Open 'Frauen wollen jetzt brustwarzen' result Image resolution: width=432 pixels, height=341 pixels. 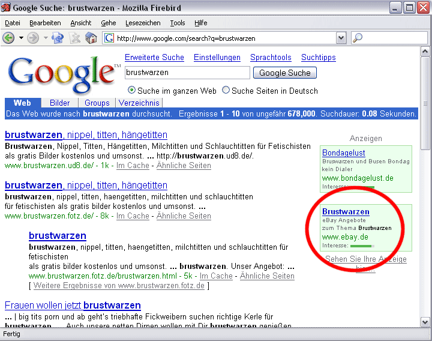coord(73,306)
